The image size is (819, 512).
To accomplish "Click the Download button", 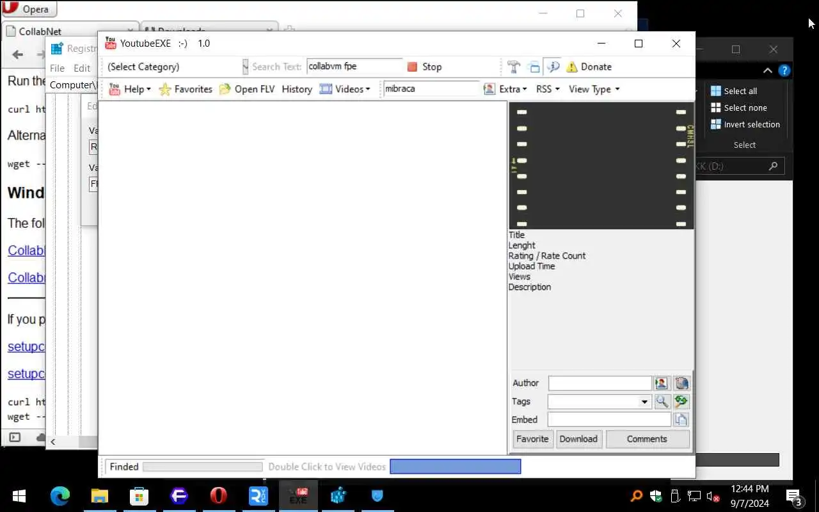I will tap(578, 439).
